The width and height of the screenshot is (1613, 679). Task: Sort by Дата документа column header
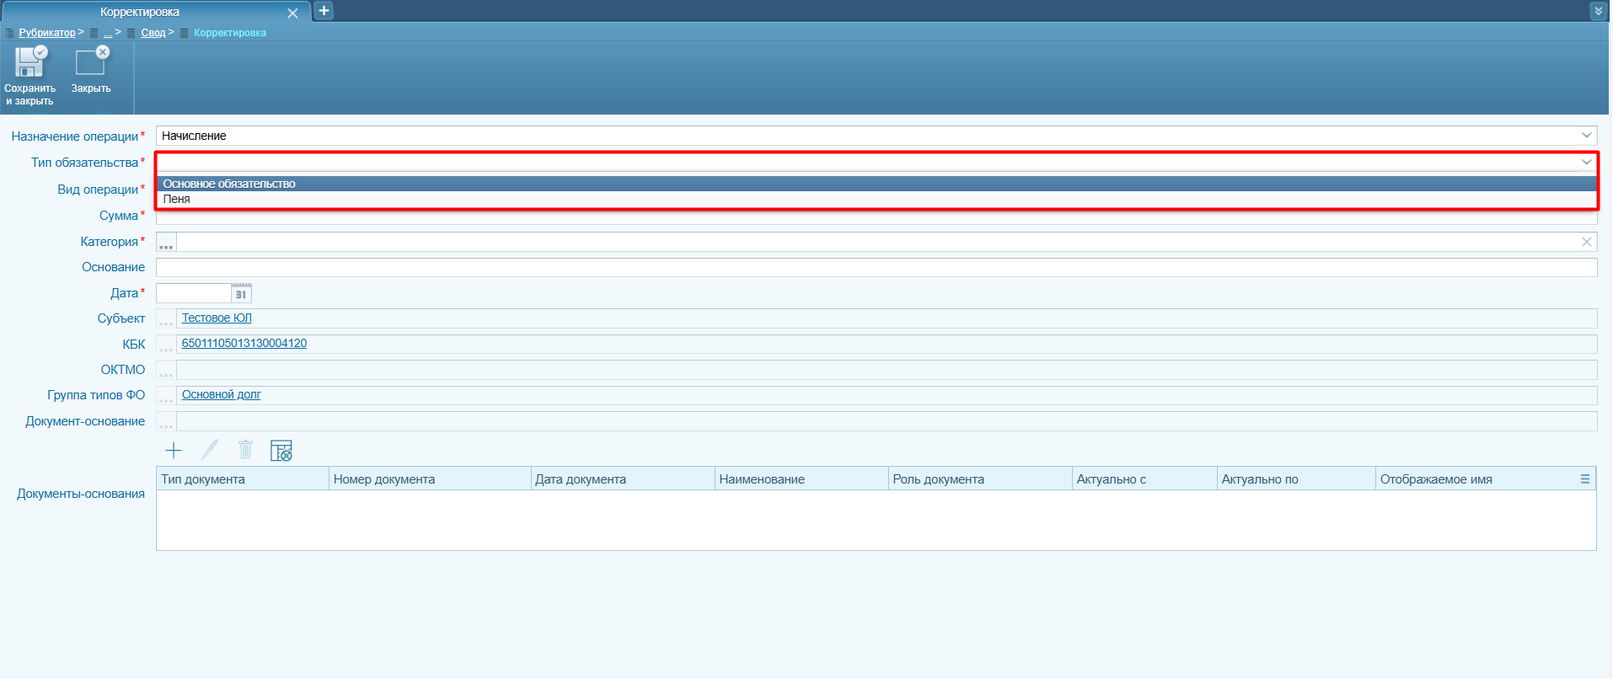[x=624, y=479]
